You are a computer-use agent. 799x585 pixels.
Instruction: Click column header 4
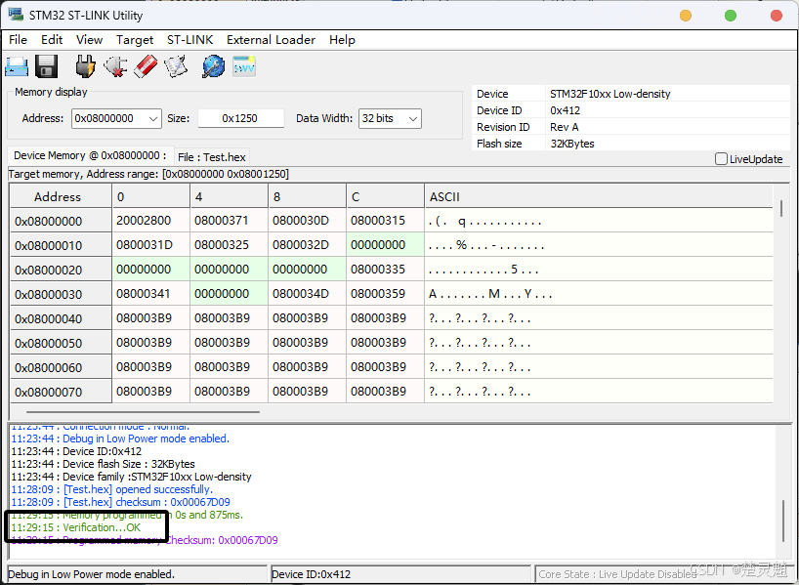pyautogui.click(x=230, y=196)
